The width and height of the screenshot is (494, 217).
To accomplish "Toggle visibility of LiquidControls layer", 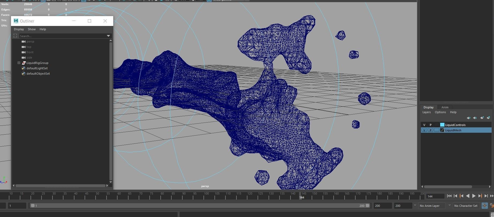I will point(424,125).
